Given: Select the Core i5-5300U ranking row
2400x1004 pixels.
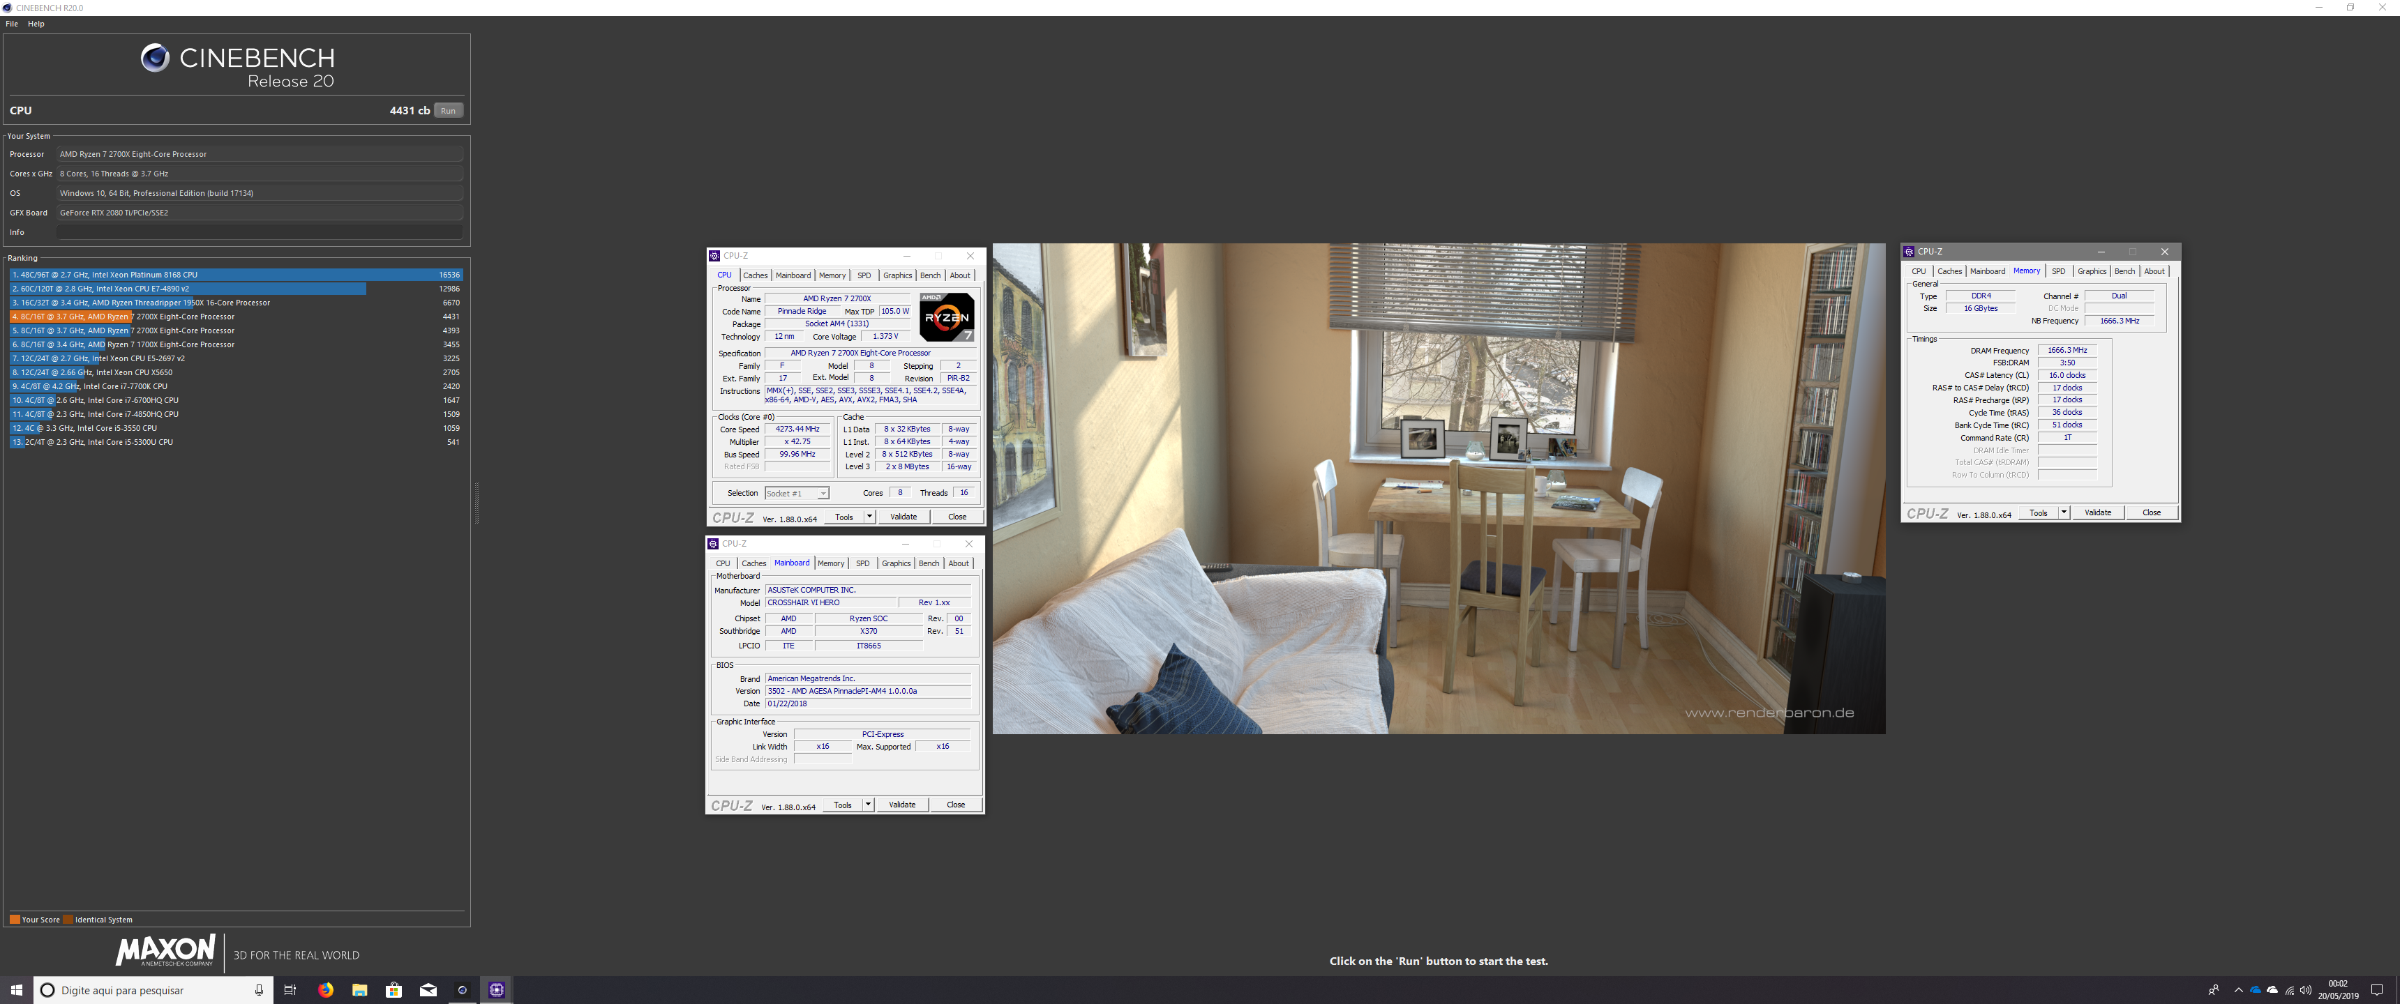Looking at the screenshot, I should point(236,443).
